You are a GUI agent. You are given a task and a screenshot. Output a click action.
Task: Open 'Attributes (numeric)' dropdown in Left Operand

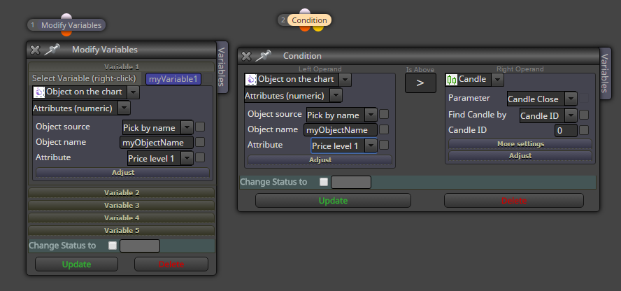tap(336, 95)
